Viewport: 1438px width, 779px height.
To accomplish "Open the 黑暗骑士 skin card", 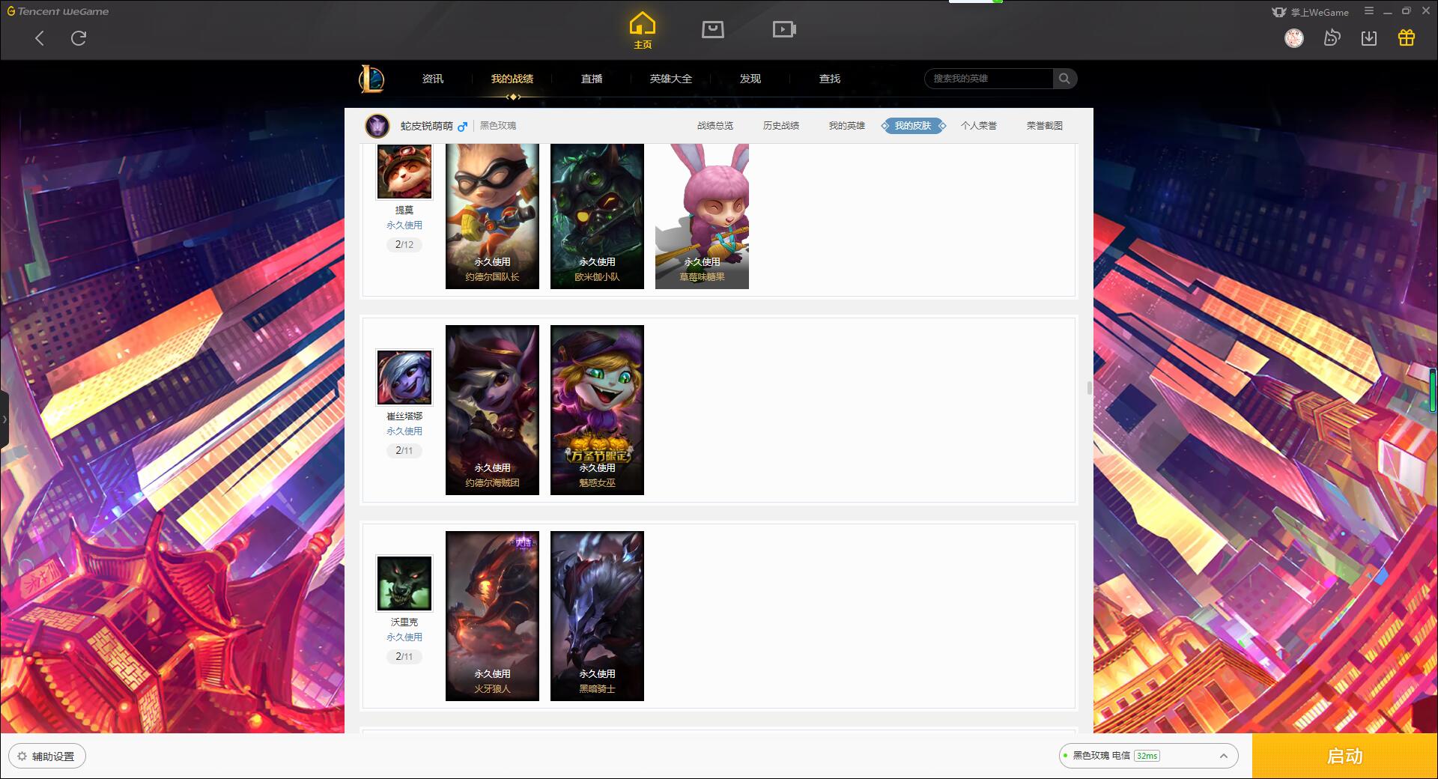I will click(597, 616).
